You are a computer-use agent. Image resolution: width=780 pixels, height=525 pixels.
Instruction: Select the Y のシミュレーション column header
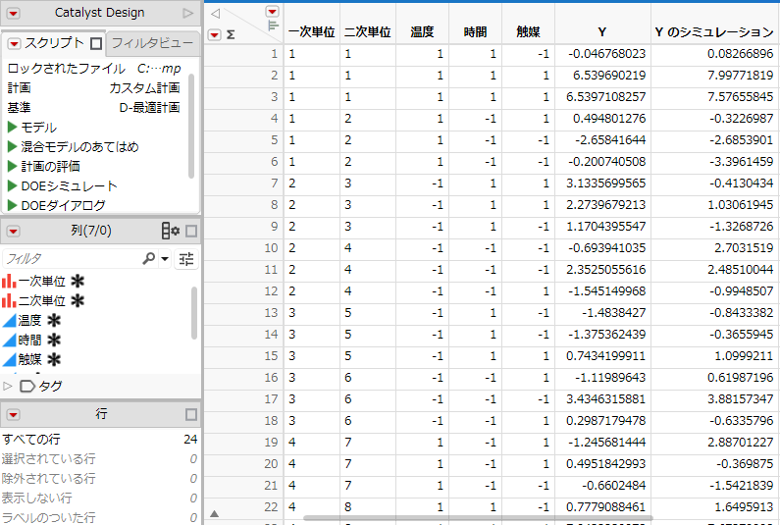pyautogui.click(x=714, y=32)
